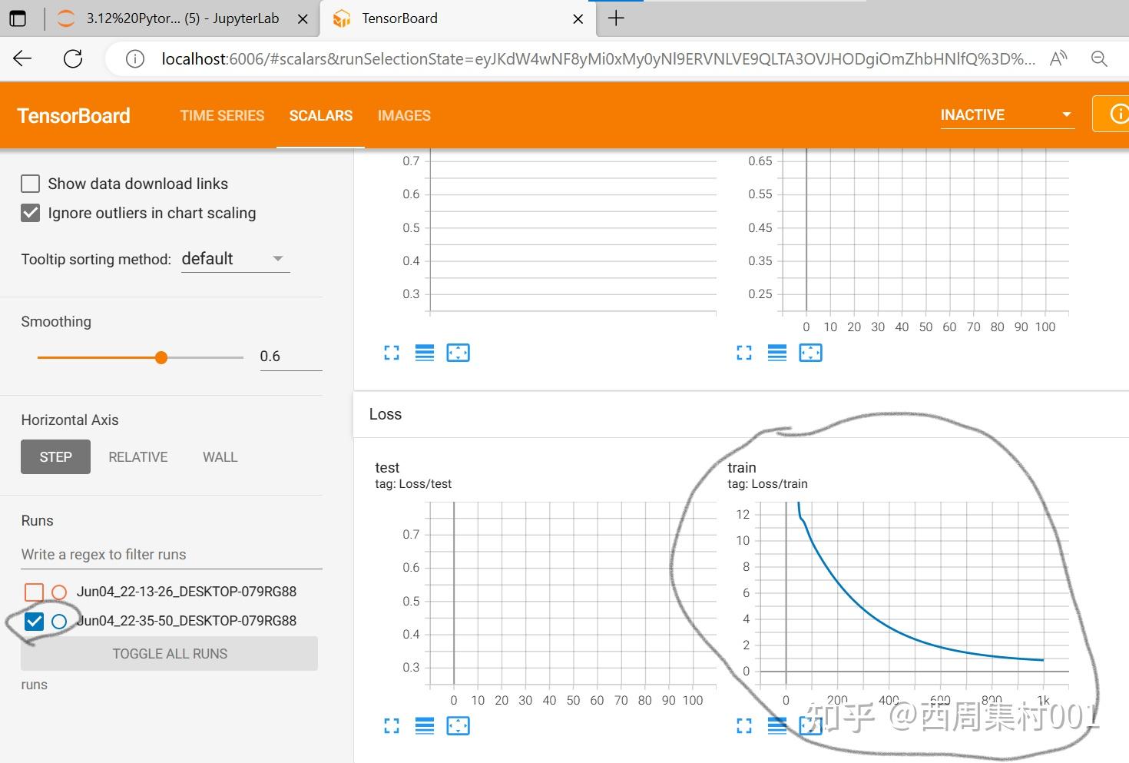Switch to the TIME SERIES tab
Image resolution: width=1129 pixels, height=763 pixels.
(x=222, y=115)
